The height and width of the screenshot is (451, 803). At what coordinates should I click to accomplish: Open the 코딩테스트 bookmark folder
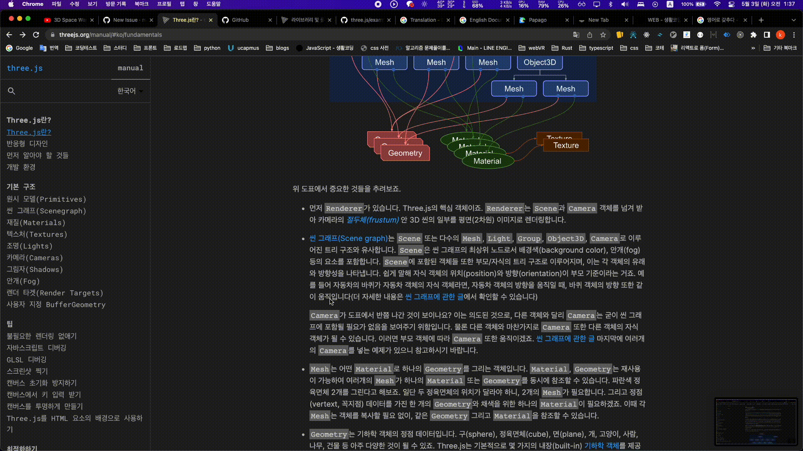(81, 48)
